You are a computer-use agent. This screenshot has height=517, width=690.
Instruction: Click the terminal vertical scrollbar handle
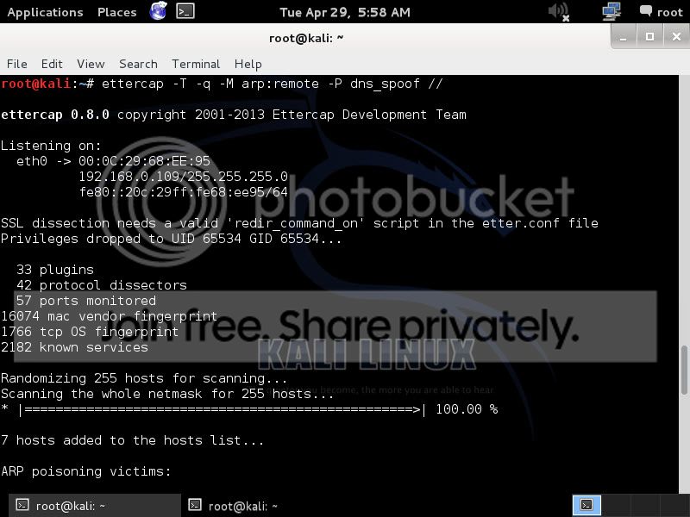[x=684, y=371]
